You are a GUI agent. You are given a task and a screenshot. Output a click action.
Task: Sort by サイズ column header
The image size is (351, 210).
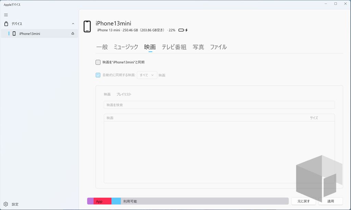314,118
